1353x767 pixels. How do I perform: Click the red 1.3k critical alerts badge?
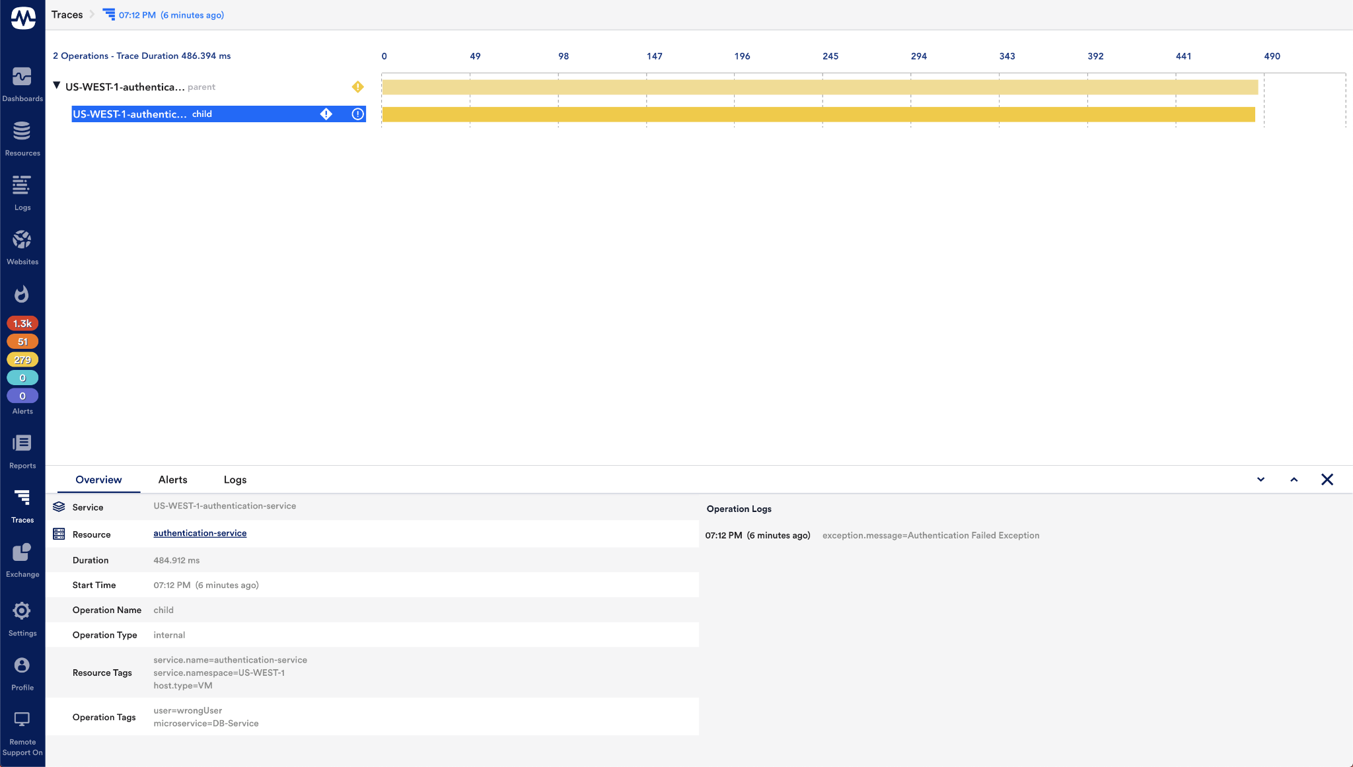[22, 323]
